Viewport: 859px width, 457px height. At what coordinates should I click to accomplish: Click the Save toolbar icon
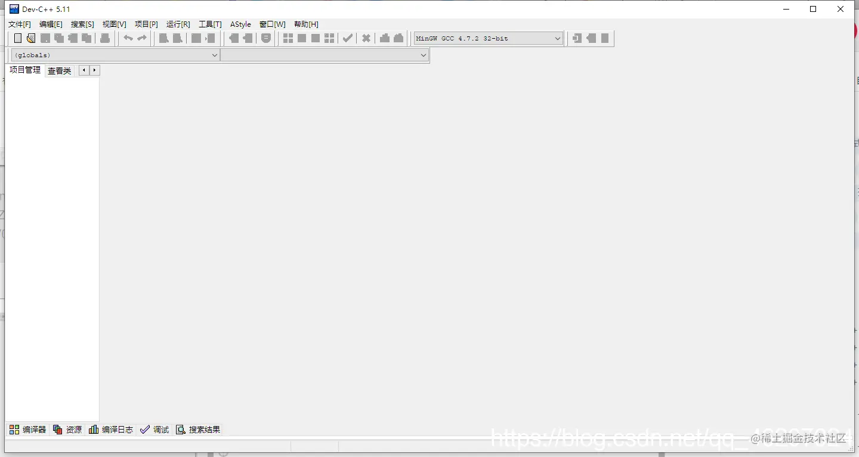click(45, 38)
